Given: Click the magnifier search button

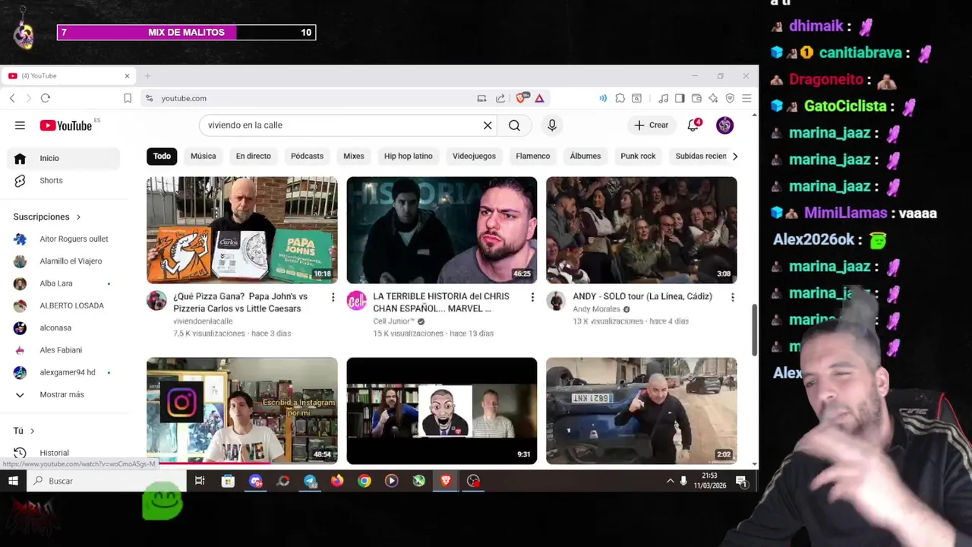Looking at the screenshot, I should point(514,125).
